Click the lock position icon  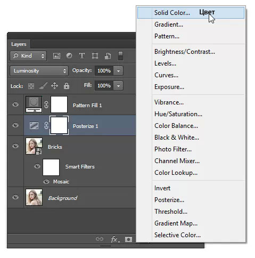coord(54,86)
